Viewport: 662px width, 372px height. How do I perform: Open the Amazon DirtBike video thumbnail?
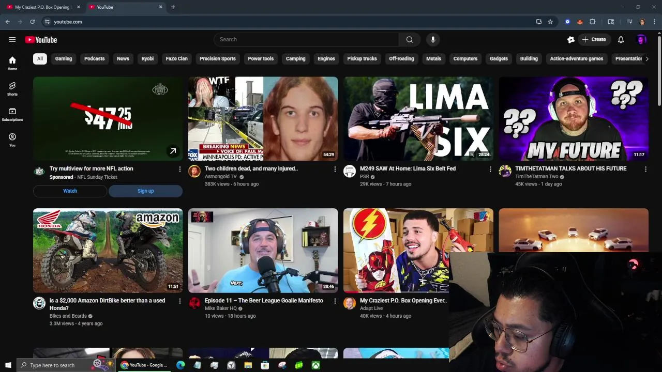(108, 251)
